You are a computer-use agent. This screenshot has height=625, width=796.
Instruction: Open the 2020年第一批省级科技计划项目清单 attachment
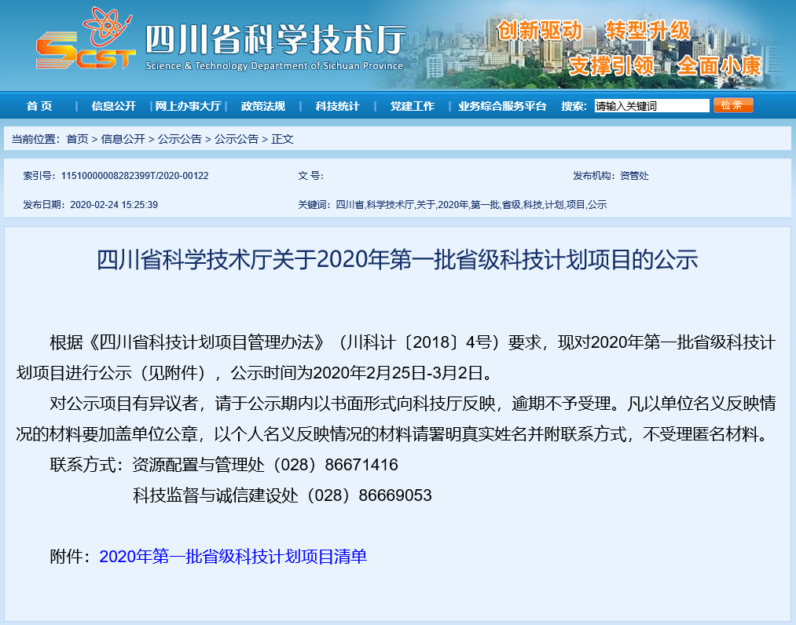(x=233, y=557)
